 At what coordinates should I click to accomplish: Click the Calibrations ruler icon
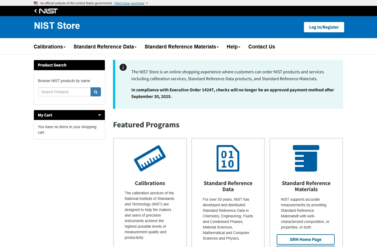click(150, 158)
